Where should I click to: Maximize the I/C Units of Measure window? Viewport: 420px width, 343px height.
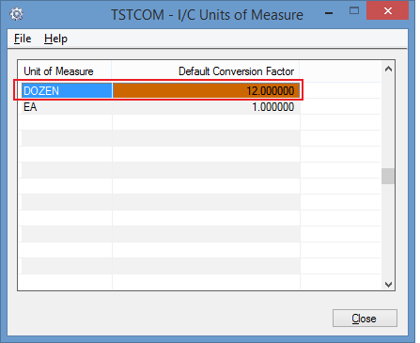pos(354,11)
